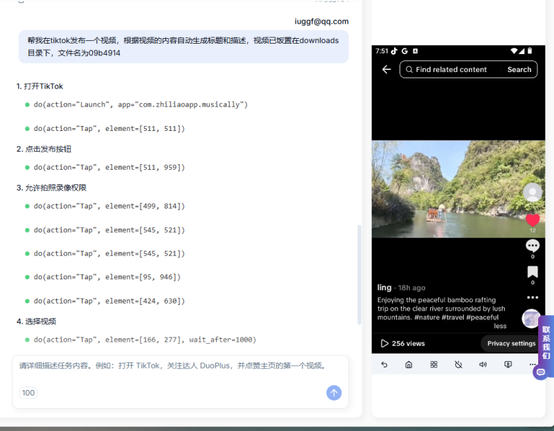Click the screen cast monitor icon

pyautogui.click(x=508, y=364)
